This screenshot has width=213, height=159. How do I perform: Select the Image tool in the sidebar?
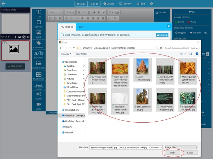39,34
